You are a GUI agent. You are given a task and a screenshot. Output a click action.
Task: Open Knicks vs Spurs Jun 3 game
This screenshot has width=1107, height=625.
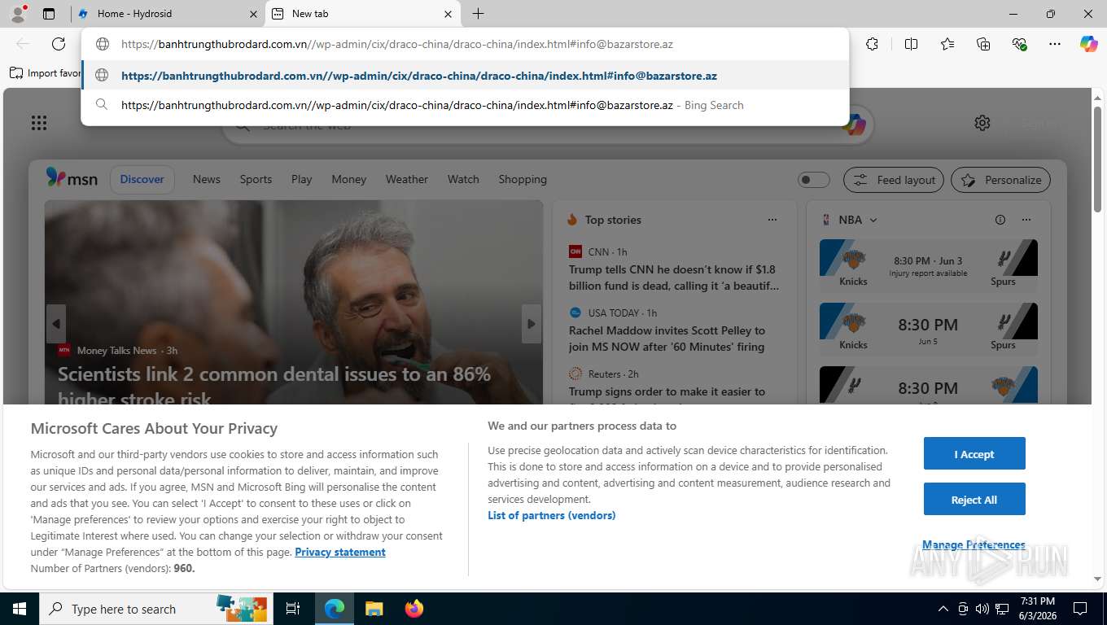pos(929,264)
